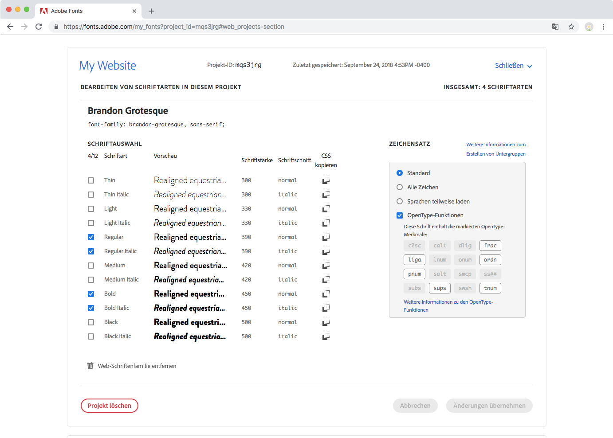This screenshot has width=613, height=438.
Task: Copy CSS for Regular Italic font
Action: pyautogui.click(x=326, y=251)
